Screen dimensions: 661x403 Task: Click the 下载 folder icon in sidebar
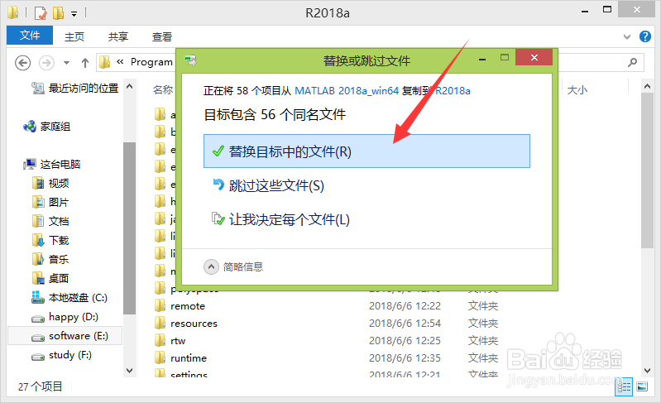pyautogui.click(x=38, y=240)
